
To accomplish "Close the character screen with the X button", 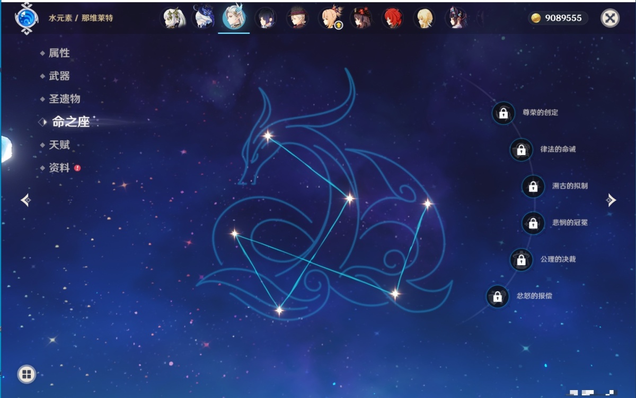I will click(610, 19).
